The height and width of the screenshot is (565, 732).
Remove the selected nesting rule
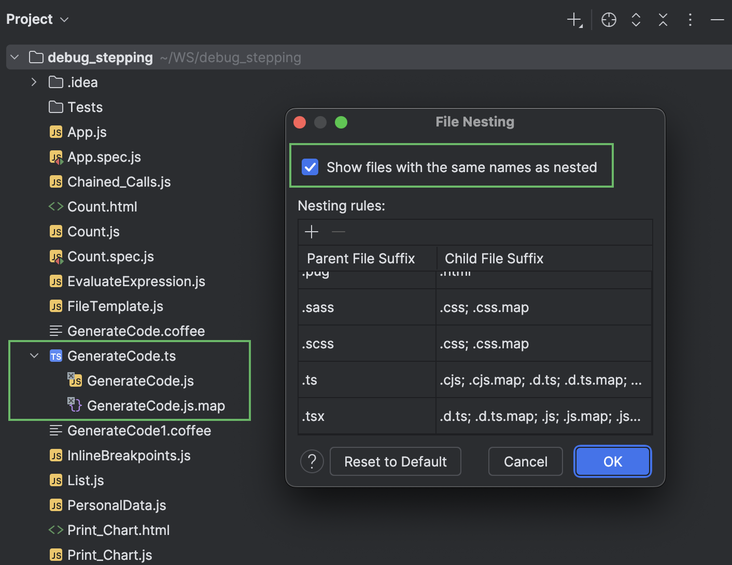pyautogui.click(x=339, y=232)
